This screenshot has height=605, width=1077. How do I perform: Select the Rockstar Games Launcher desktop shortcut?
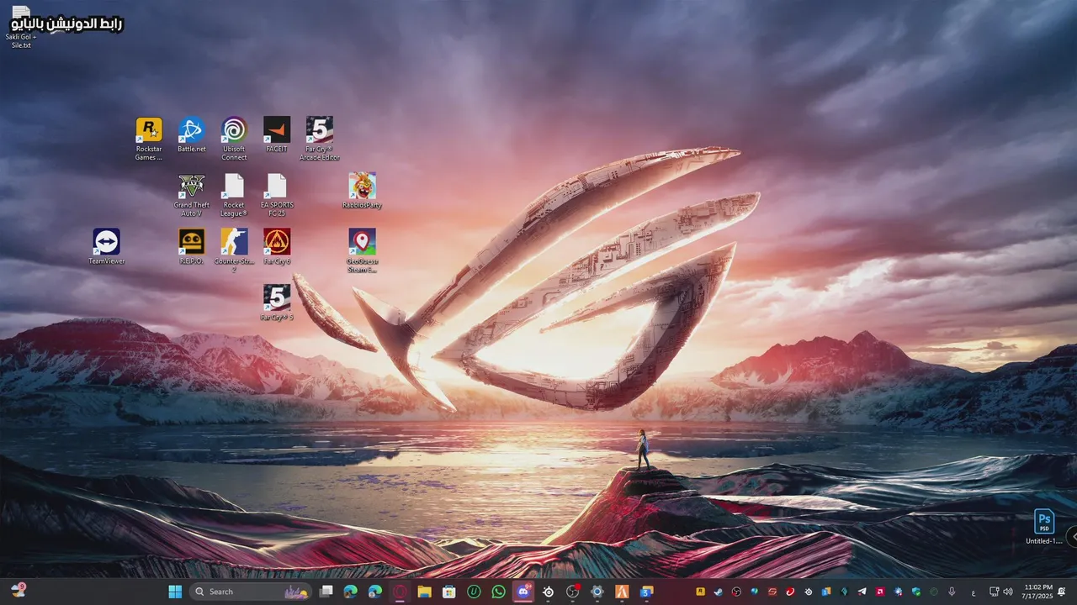(x=149, y=139)
